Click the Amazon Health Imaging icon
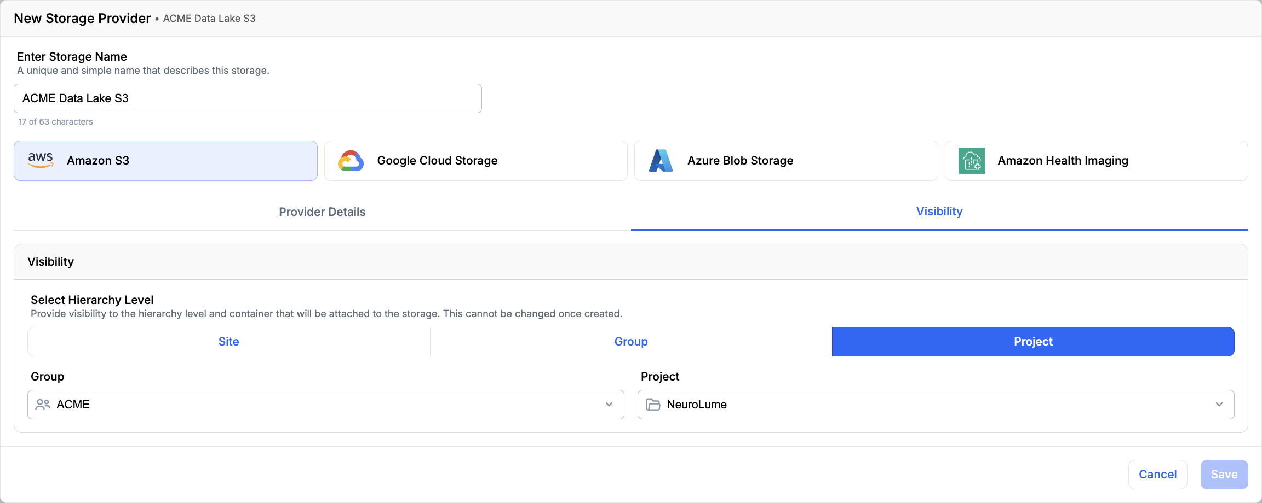Viewport: 1262px width, 503px height. click(x=972, y=161)
